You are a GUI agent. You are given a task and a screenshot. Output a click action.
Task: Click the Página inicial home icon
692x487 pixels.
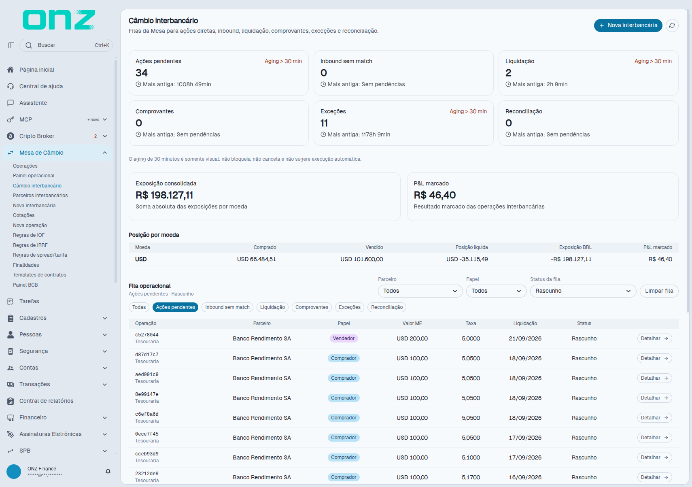pyautogui.click(x=11, y=70)
